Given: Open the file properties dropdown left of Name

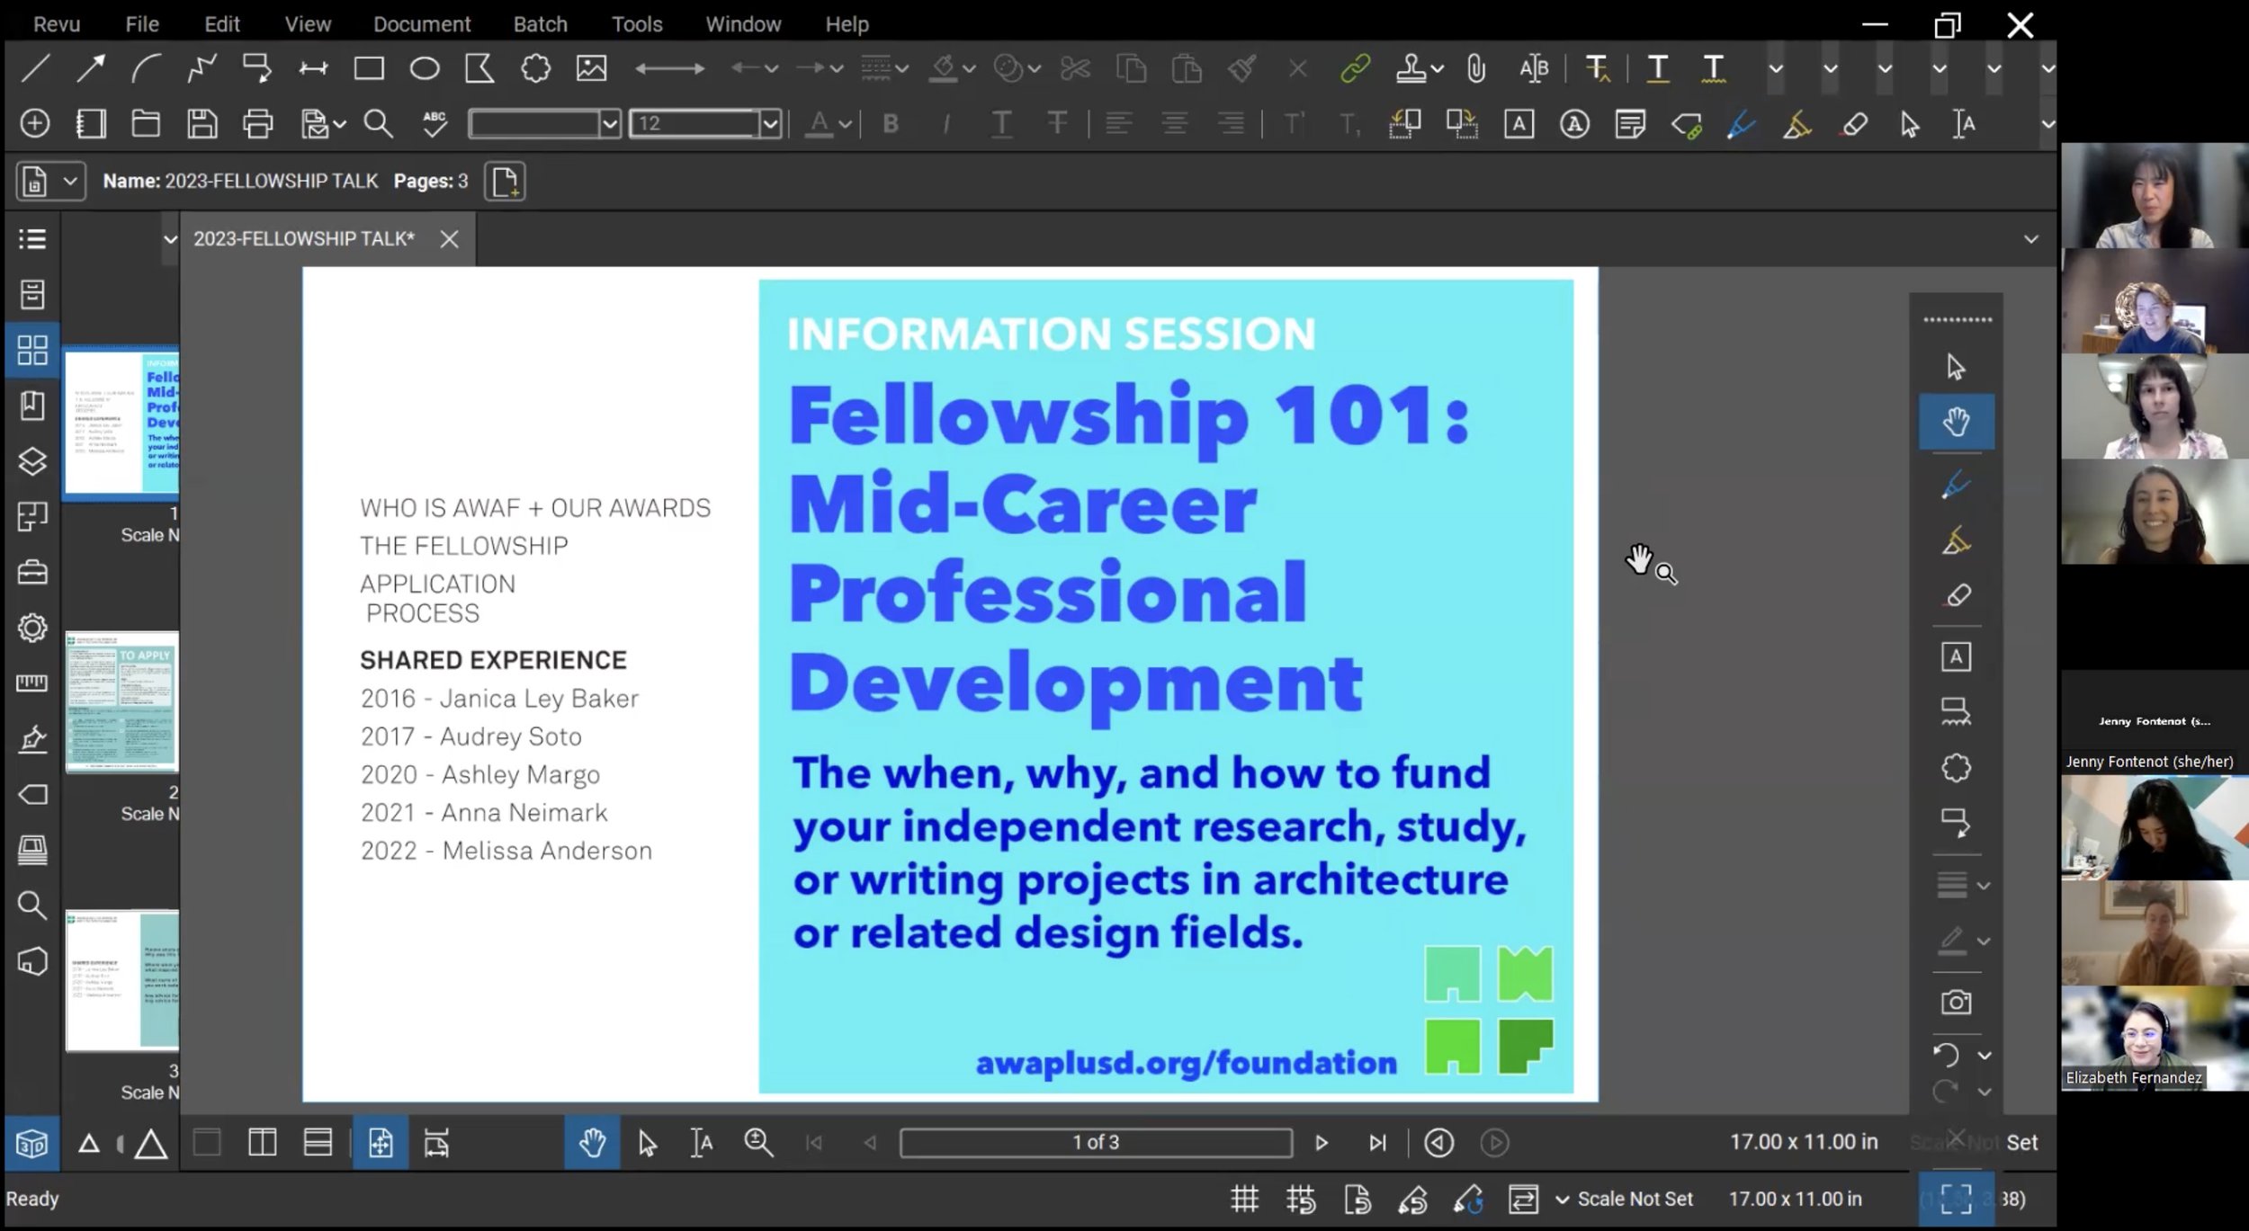Looking at the screenshot, I should 50,182.
